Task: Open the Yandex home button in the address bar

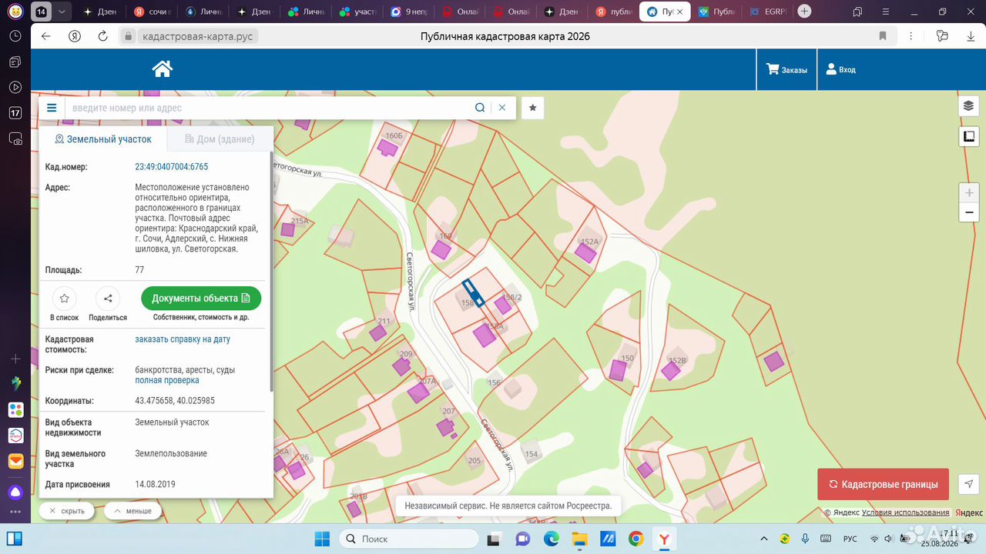Action: click(75, 36)
